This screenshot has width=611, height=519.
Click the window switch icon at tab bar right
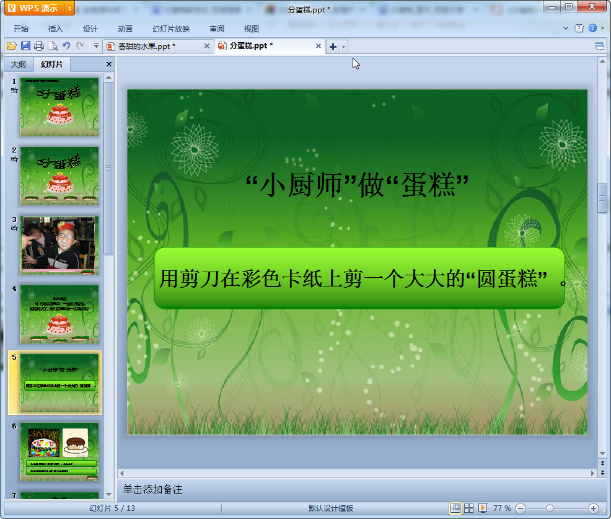(600, 47)
